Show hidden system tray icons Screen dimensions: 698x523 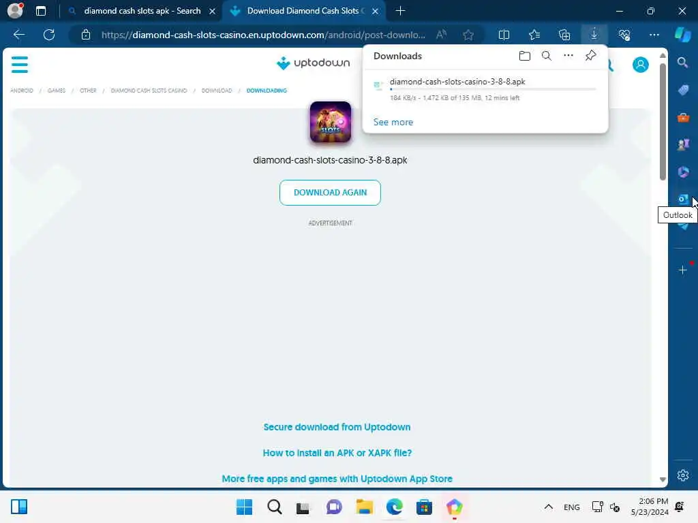coord(549,507)
